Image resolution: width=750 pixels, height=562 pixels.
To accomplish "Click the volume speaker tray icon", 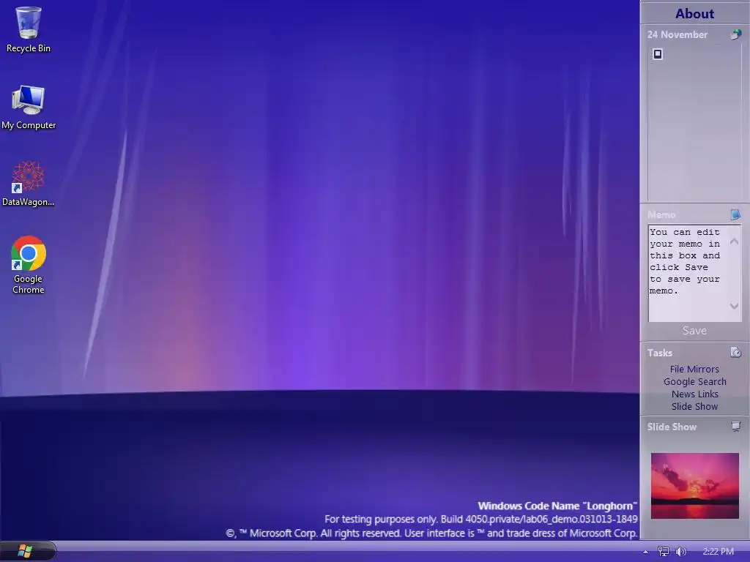I will 680,552.
